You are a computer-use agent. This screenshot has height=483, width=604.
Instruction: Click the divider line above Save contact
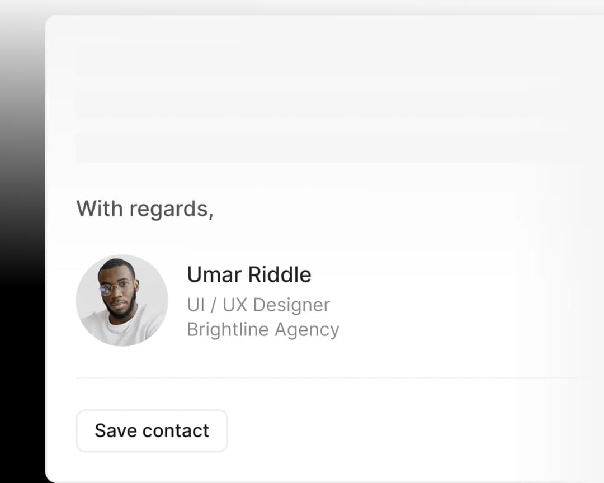(324, 378)
